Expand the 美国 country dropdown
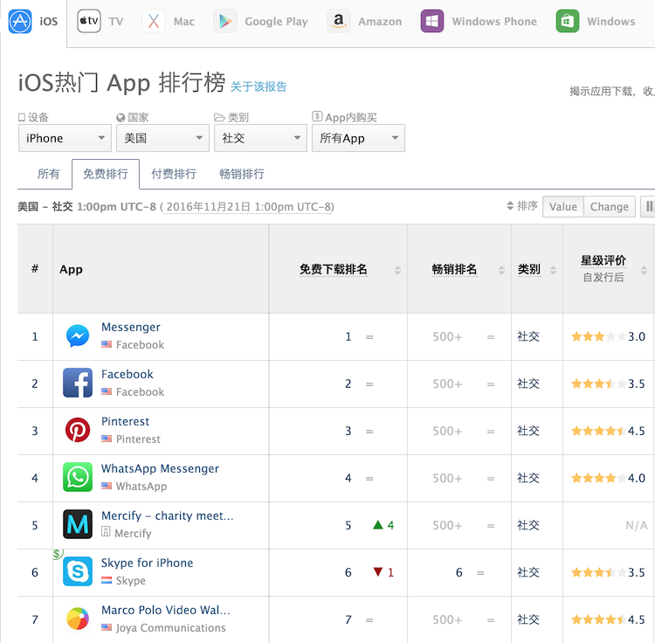The width and height of the screenshot is (655, 643). pyautogui.click(x=162, y=138)
